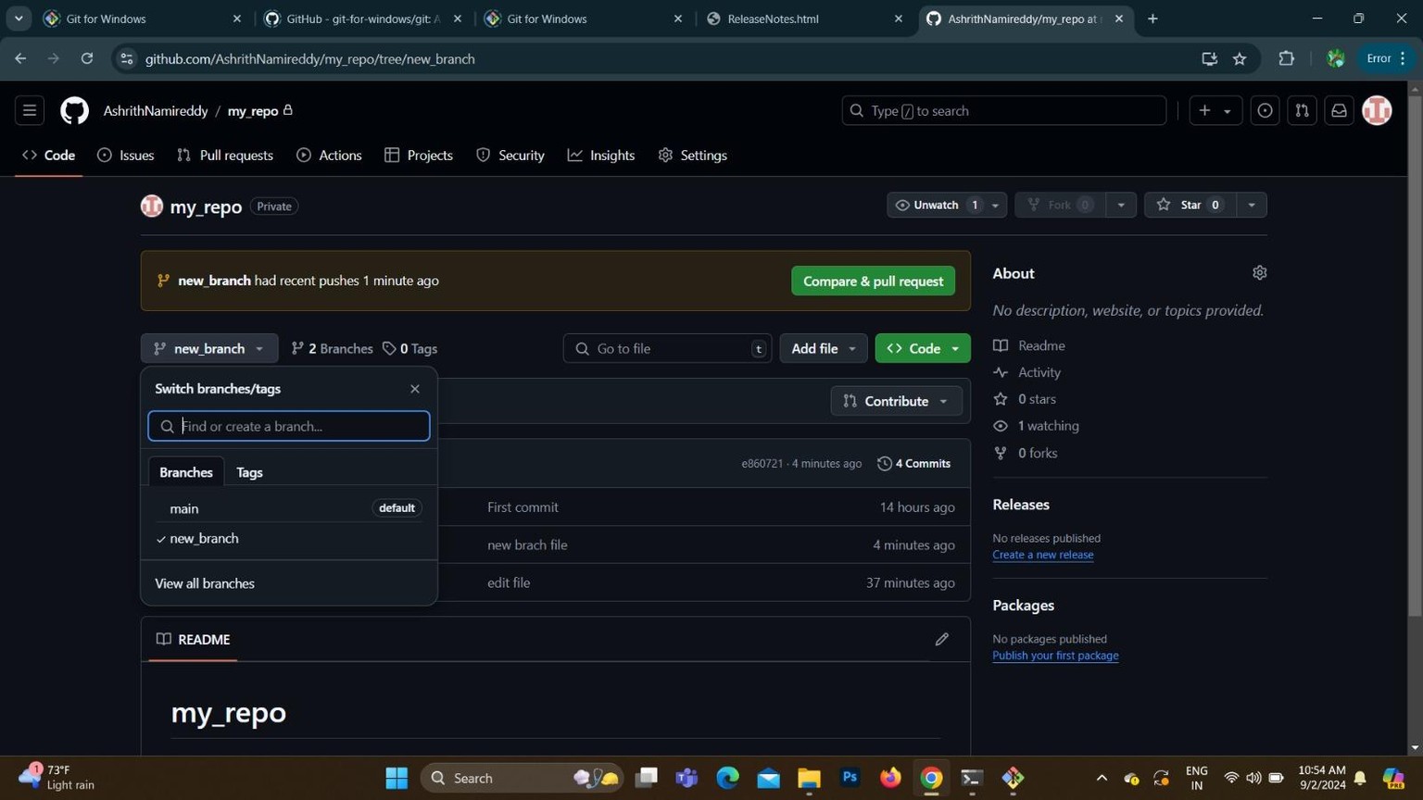Screen dimensions: 1423x800
Task: Switch to the Issues tab
Action: click(126, 155)
